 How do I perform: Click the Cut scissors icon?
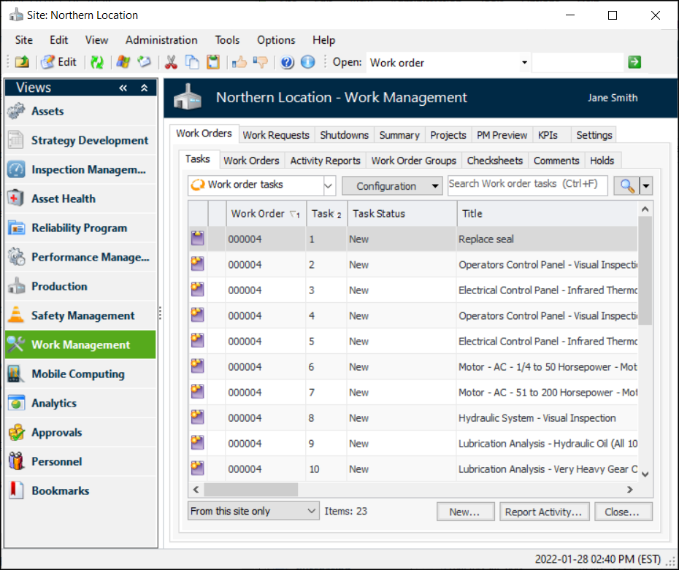pyautogui.click(x=171, y=63)
